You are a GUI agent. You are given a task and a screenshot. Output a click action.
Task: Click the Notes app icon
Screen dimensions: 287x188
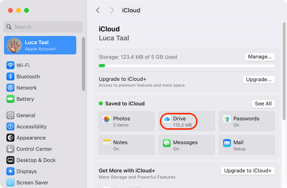tap(107, 143)
